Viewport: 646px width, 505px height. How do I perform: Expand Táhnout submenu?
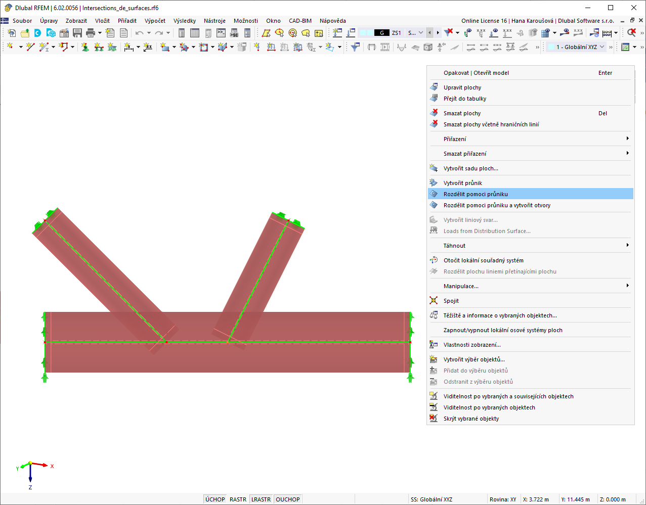(x=531, y=246)
